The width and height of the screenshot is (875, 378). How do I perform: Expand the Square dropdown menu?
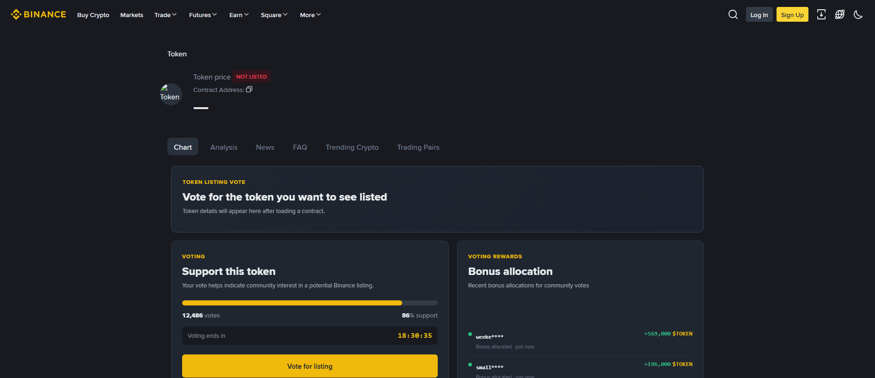pyautogui.click(x=274, y=15)
